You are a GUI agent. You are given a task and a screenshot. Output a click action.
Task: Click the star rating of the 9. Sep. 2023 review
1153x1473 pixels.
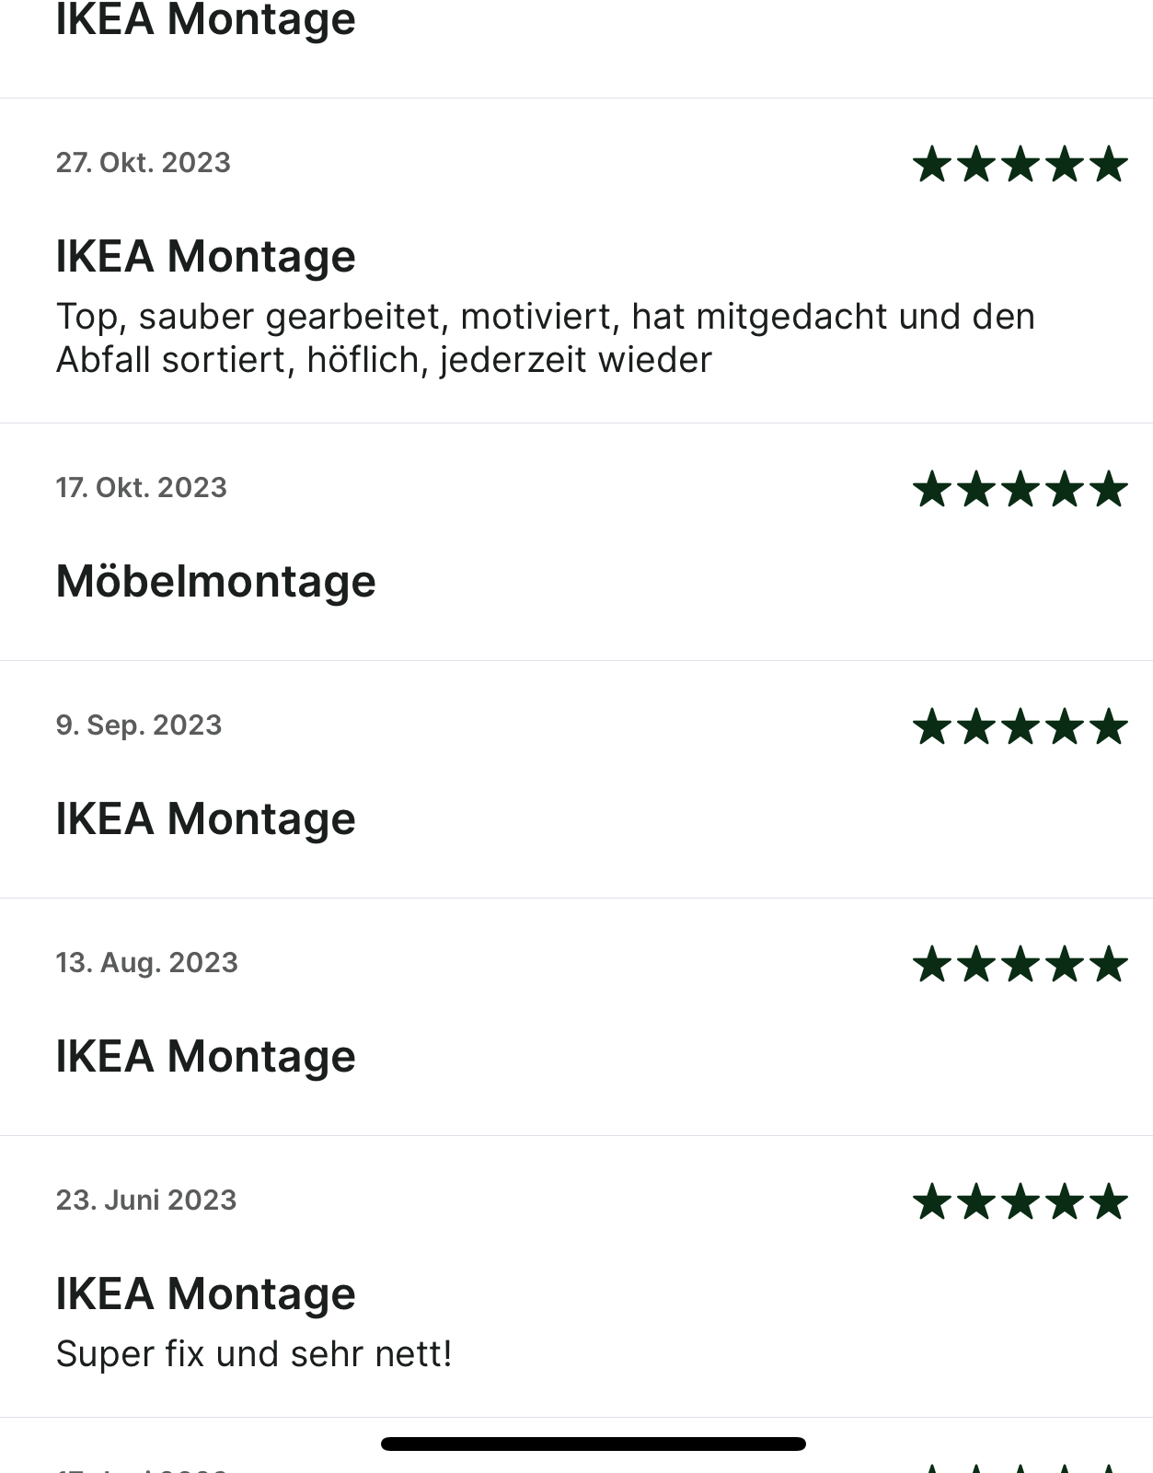click(1020, 726)
